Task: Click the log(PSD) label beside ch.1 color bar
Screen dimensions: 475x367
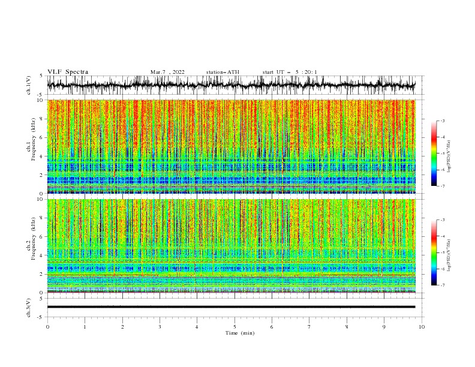Action: click(449, 157)
